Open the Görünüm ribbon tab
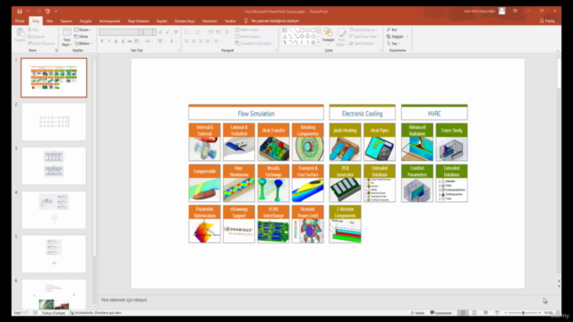Screen dimensions: 573x322 coord(210,21)
